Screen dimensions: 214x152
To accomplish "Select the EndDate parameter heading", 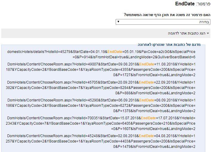I will (185, 4).
